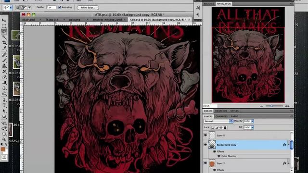The height and width of the screenshot is (173, 308).
Task: Click Subtract from Selection mode icon
Action: click(x=26, y=8)
